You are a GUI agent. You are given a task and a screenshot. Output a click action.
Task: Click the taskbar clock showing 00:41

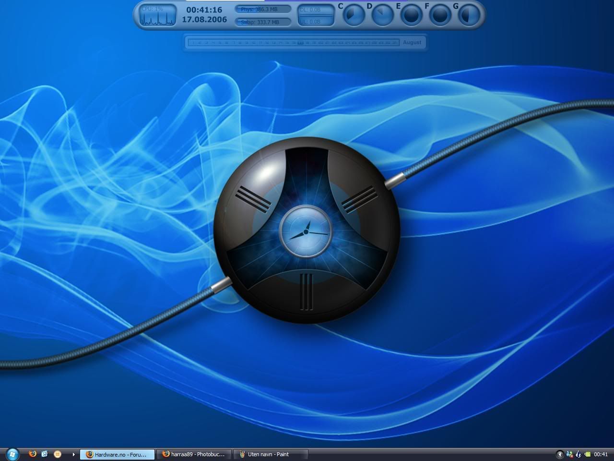pyautogui.click(x=601, y=454)
